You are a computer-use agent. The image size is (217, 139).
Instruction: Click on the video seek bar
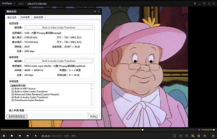pos(87,130)
